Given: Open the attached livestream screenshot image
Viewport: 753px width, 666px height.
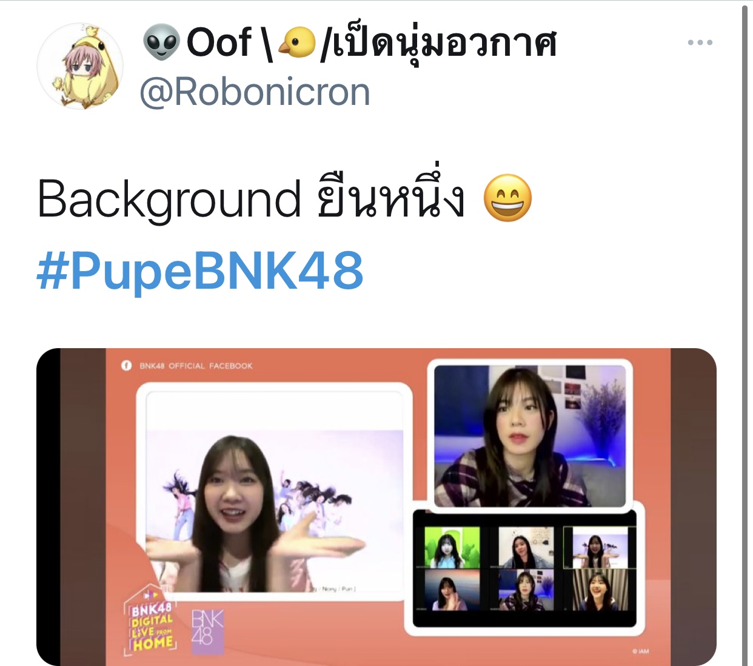Looking at the screenshot, I should click(x=376, y=506).
